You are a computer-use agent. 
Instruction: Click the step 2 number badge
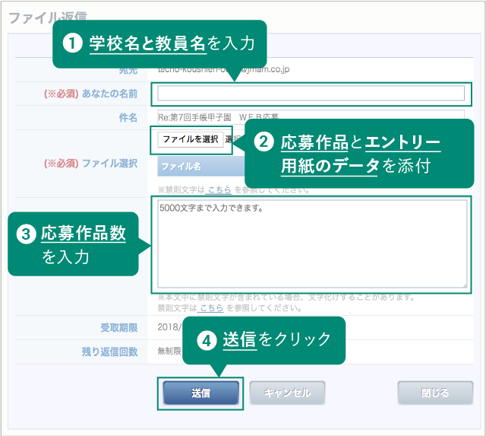coord(263,142)
